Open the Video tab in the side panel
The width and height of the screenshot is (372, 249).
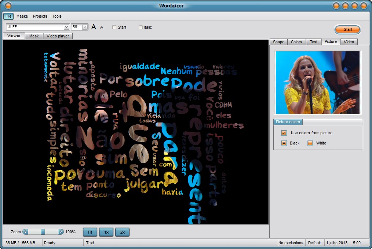tap(349, 42)
